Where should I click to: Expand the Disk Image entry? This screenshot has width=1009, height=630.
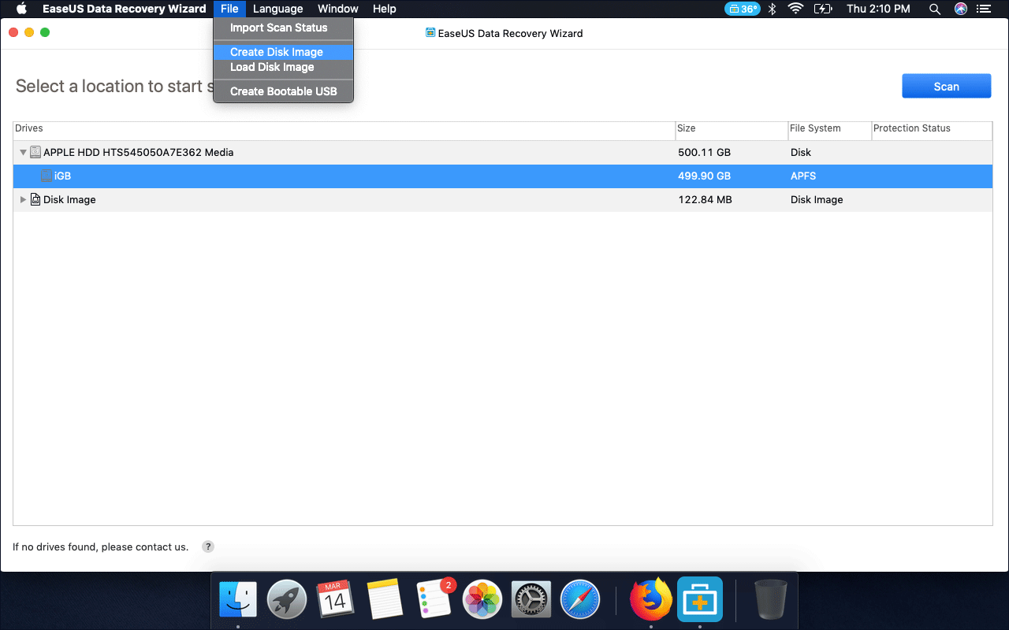coord(23,199)
